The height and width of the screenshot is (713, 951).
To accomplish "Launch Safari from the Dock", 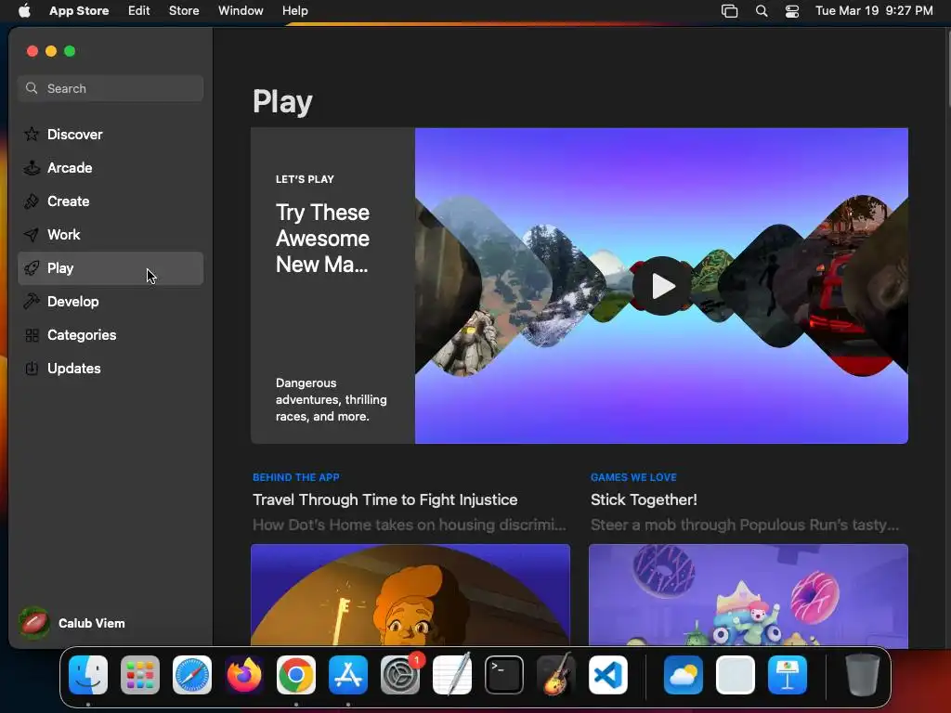I will [192, 675].
